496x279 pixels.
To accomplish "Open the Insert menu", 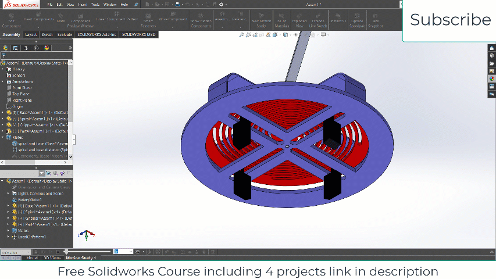I will coord(83,5).
